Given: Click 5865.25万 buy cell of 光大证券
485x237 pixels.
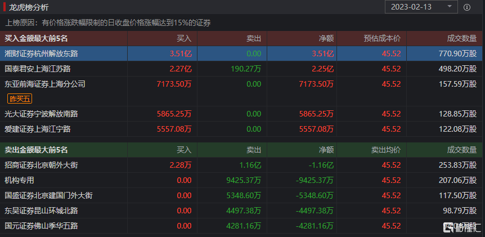Looking at the screenshot, I should click(x=174, y=114).
